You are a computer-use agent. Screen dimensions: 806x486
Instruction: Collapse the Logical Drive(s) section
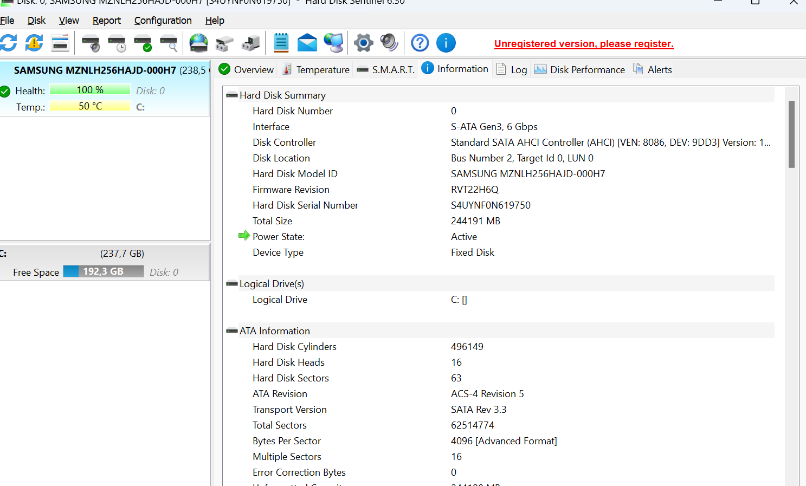232,284
